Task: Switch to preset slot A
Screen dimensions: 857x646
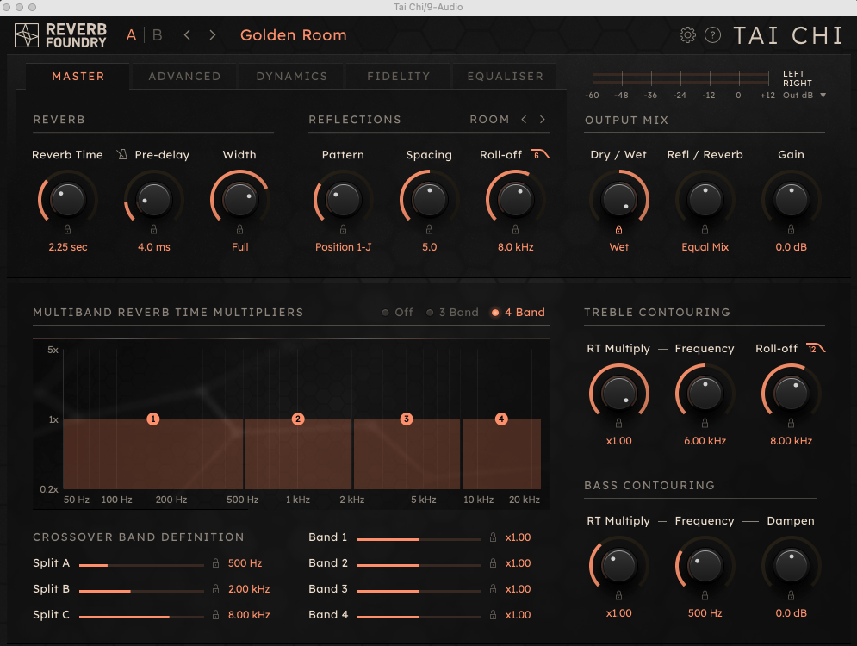Action: [x=131, y=35]
